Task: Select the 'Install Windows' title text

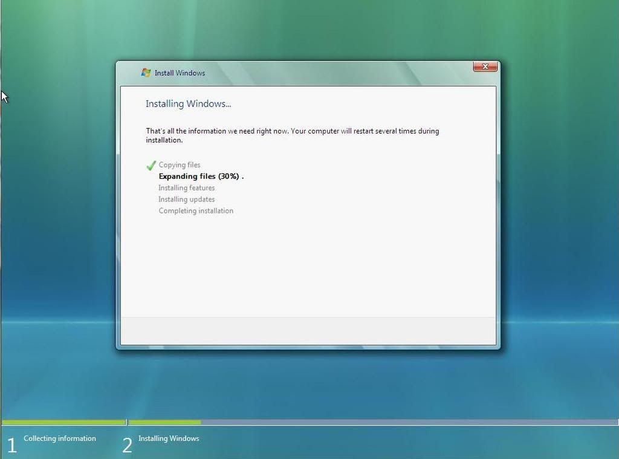Action: (x=180, y=73)
